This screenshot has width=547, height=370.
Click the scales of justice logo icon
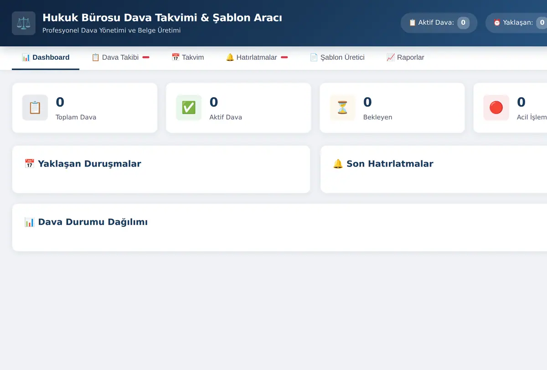point(23,23)
